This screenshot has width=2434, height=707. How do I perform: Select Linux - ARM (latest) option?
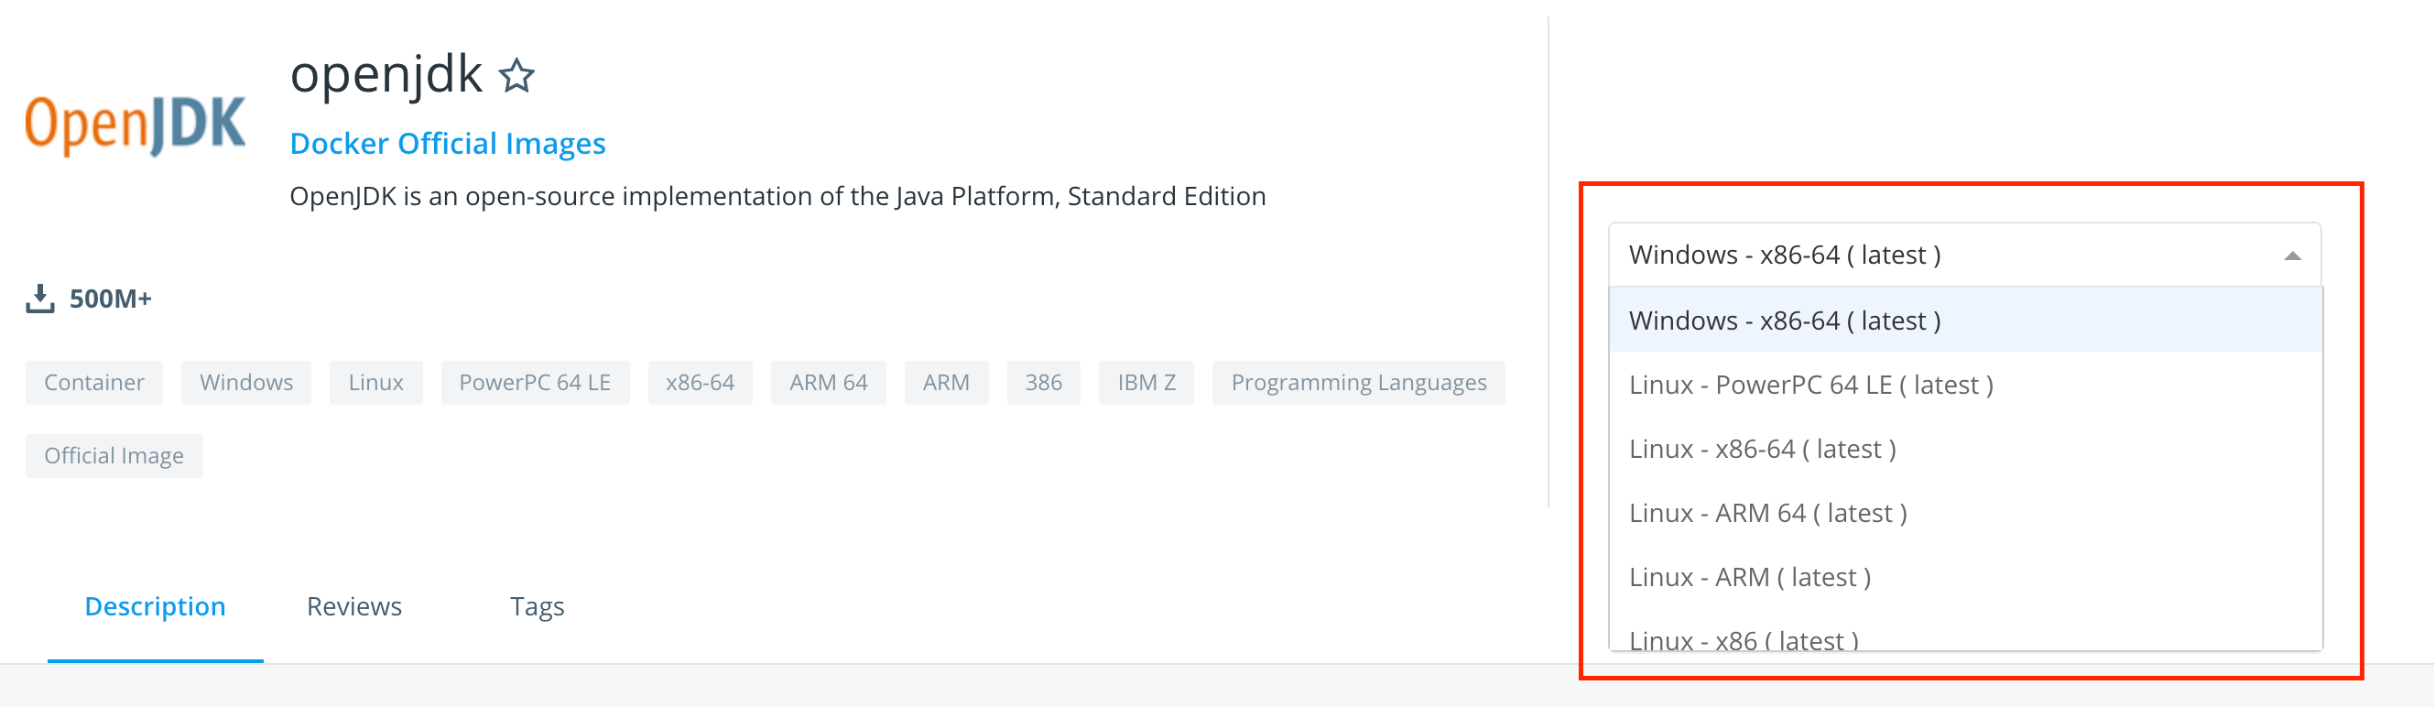pyautogui.click(x=1750, y=578)
